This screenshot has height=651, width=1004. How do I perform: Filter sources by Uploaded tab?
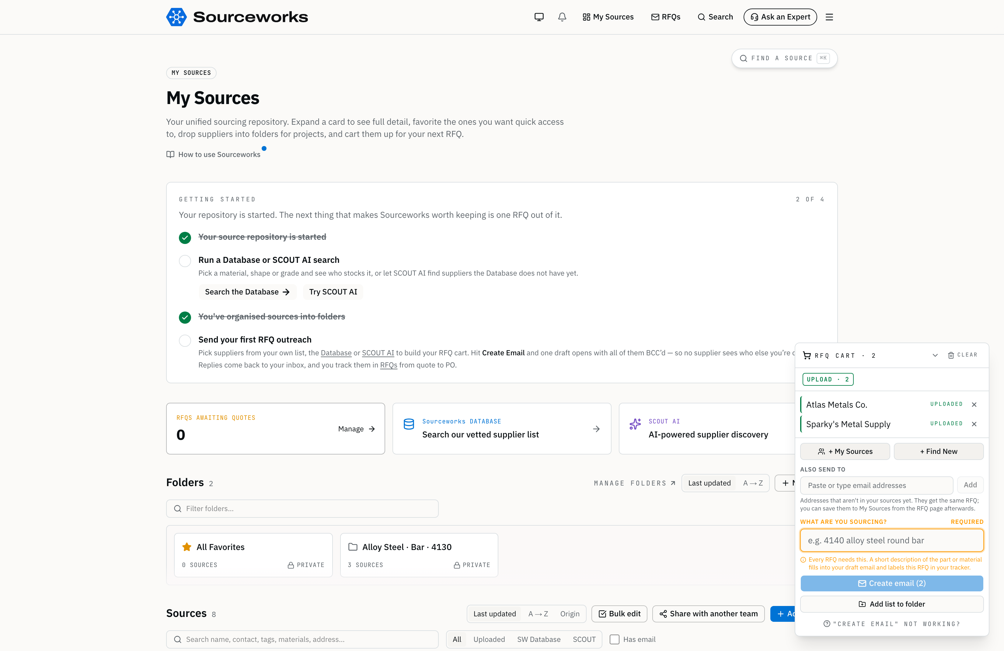coord(489,639)
